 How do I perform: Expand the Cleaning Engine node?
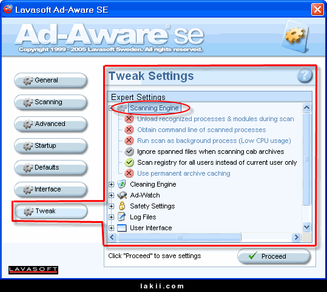point(112,184)
